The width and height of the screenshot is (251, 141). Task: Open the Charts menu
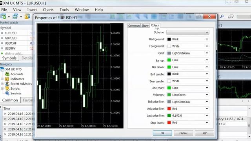(48, 10)
